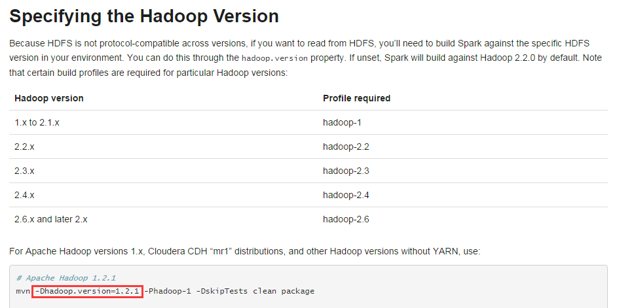
Task: Click the '2.6.x and later 2.x' cell
Action: 51,219
